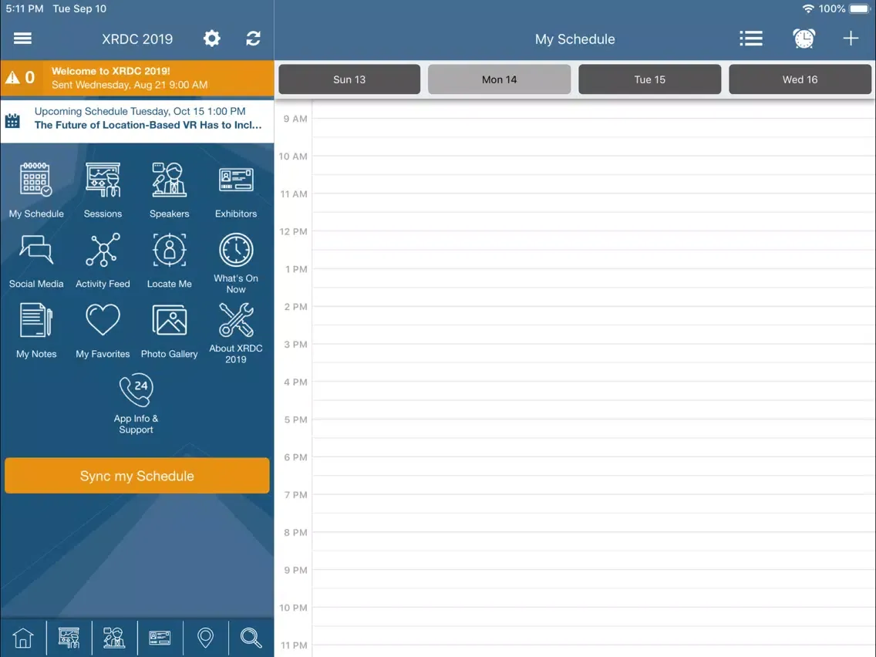The image size is (876, 657).
Task: Add a schedule item with plus
Action: [851, 39]
